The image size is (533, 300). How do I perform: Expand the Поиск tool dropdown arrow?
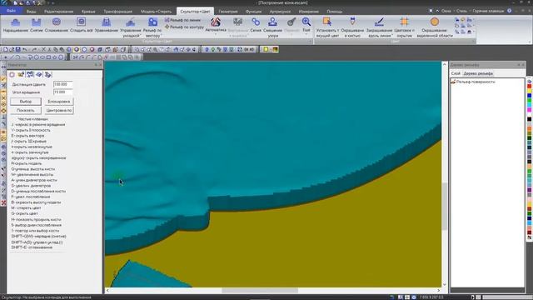click(x=306, y=34)
